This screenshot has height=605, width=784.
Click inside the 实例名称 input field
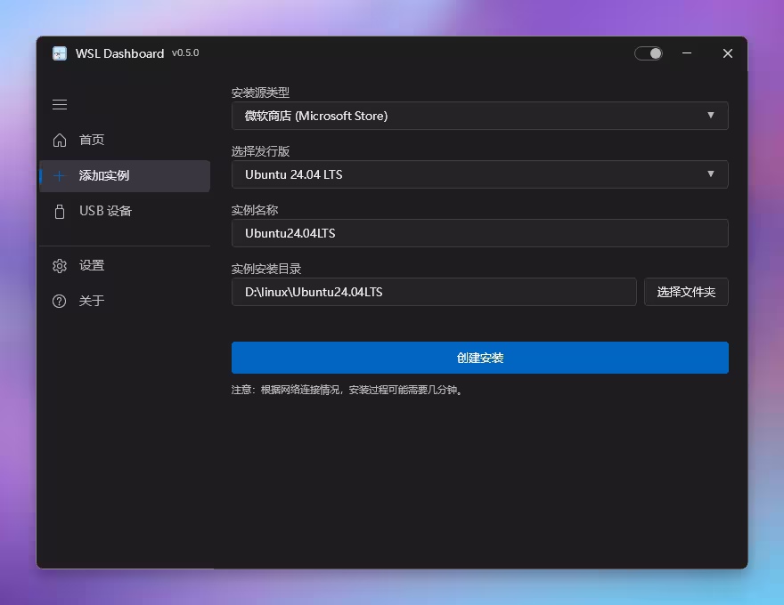click(x=480, y=233)
